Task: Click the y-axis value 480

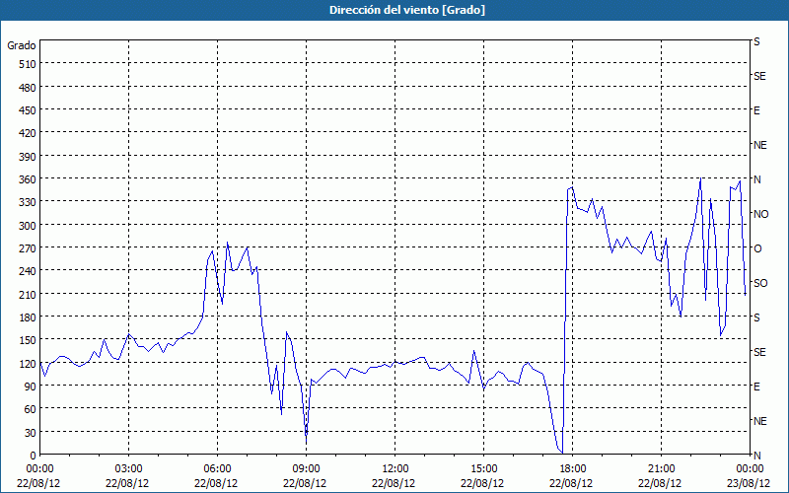Action: (28, 88)
